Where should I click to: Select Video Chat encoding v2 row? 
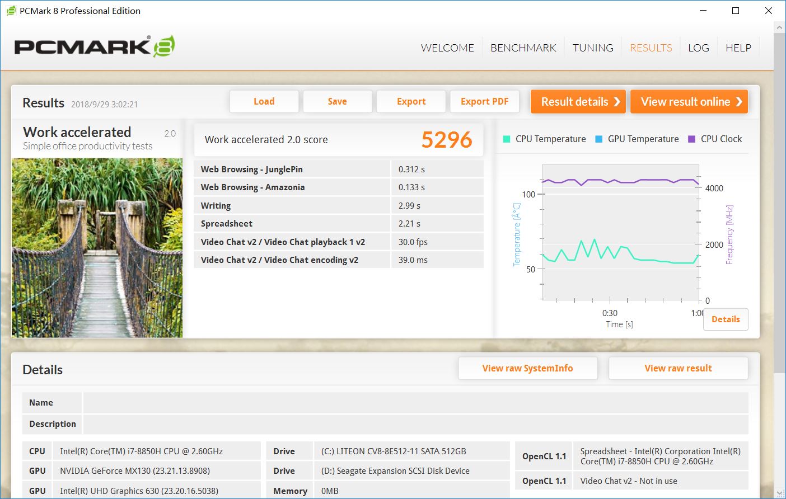[339, 260]
